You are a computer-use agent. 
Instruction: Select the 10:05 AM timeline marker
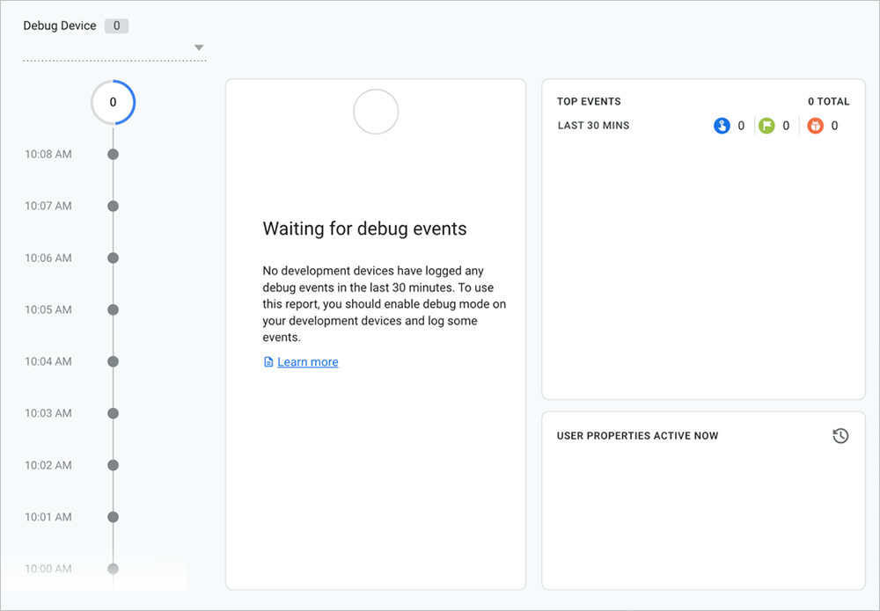[x=113, y=310]
